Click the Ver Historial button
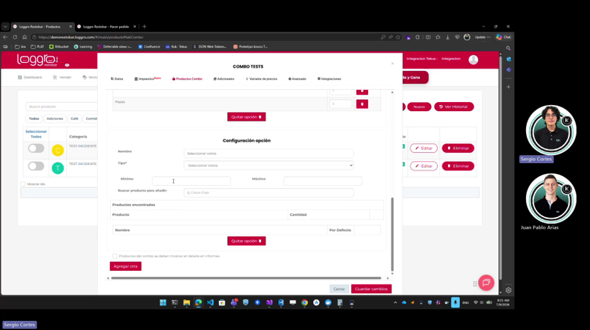Screen dimensions: 590x330 click(454, 107)
